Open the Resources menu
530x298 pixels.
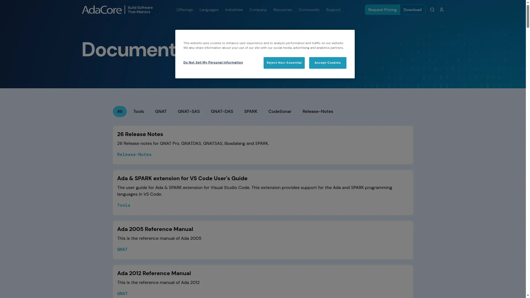pyautogui.click(x=283, y=10)
